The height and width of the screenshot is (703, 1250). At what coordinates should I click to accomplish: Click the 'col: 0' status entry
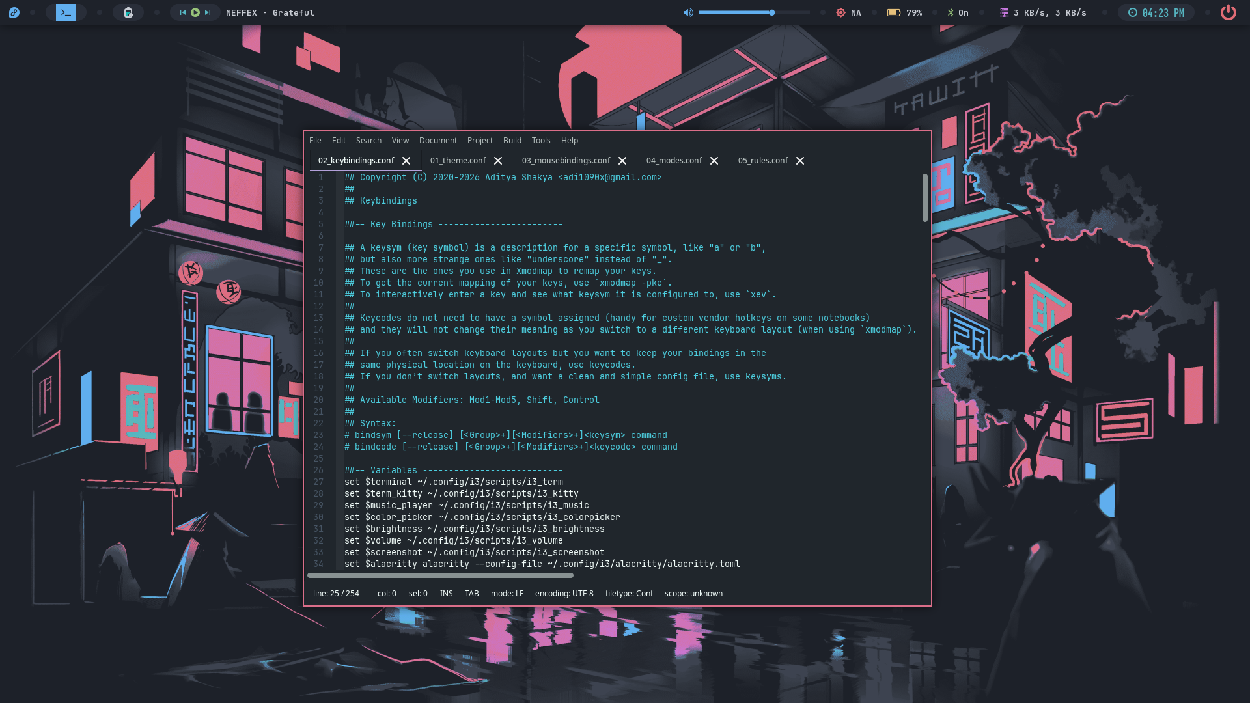coord(387,593)
